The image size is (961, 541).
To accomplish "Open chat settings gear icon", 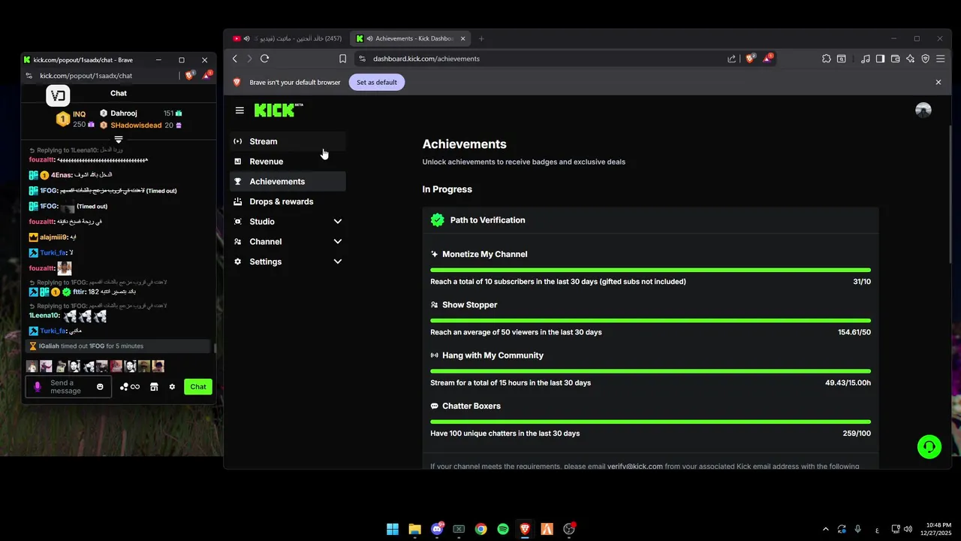I will click(x=172, y=387).
